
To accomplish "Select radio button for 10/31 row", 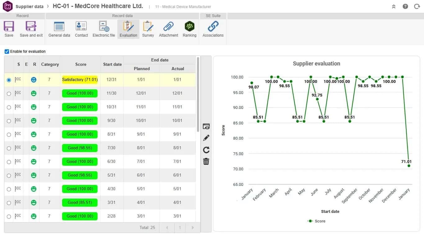I will pyautogui.click(x=9, y=107).
